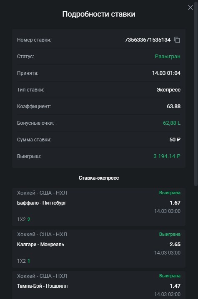Select the Тампа-Бэй - Нэшвилл match
The height and width of the screenshot is (299, 198).
pyautogui.click(x=42, y=286)
